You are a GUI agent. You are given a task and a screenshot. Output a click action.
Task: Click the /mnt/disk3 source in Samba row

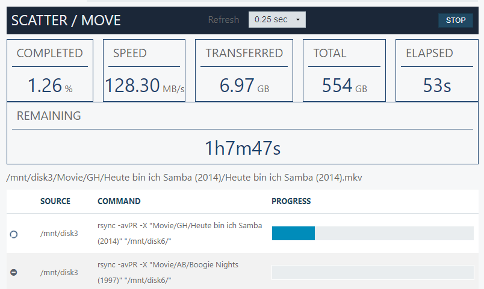(x=59, y=234)
